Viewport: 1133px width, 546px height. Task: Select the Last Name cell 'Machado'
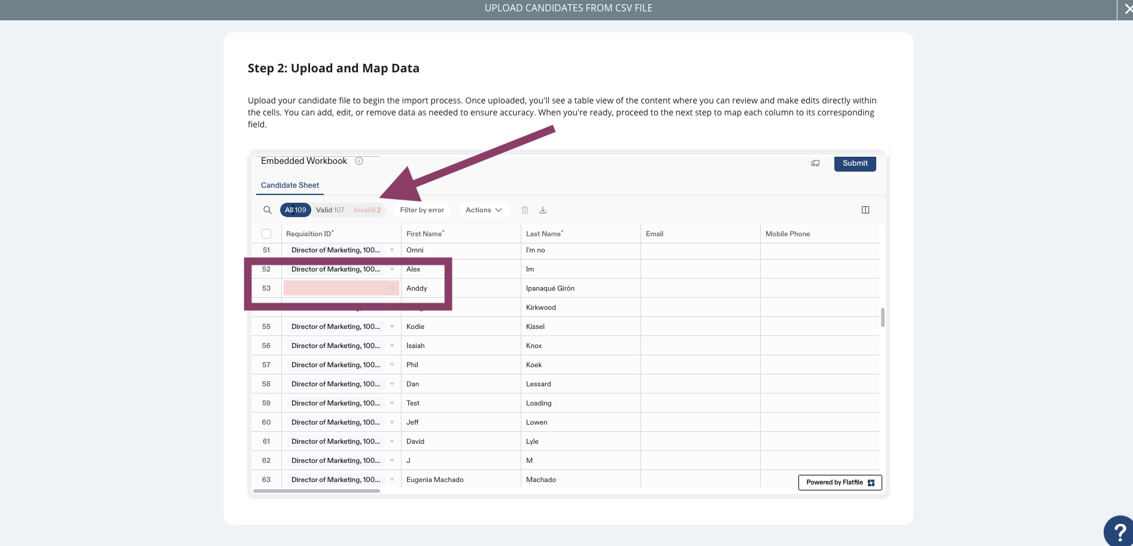tap(581, 480)
